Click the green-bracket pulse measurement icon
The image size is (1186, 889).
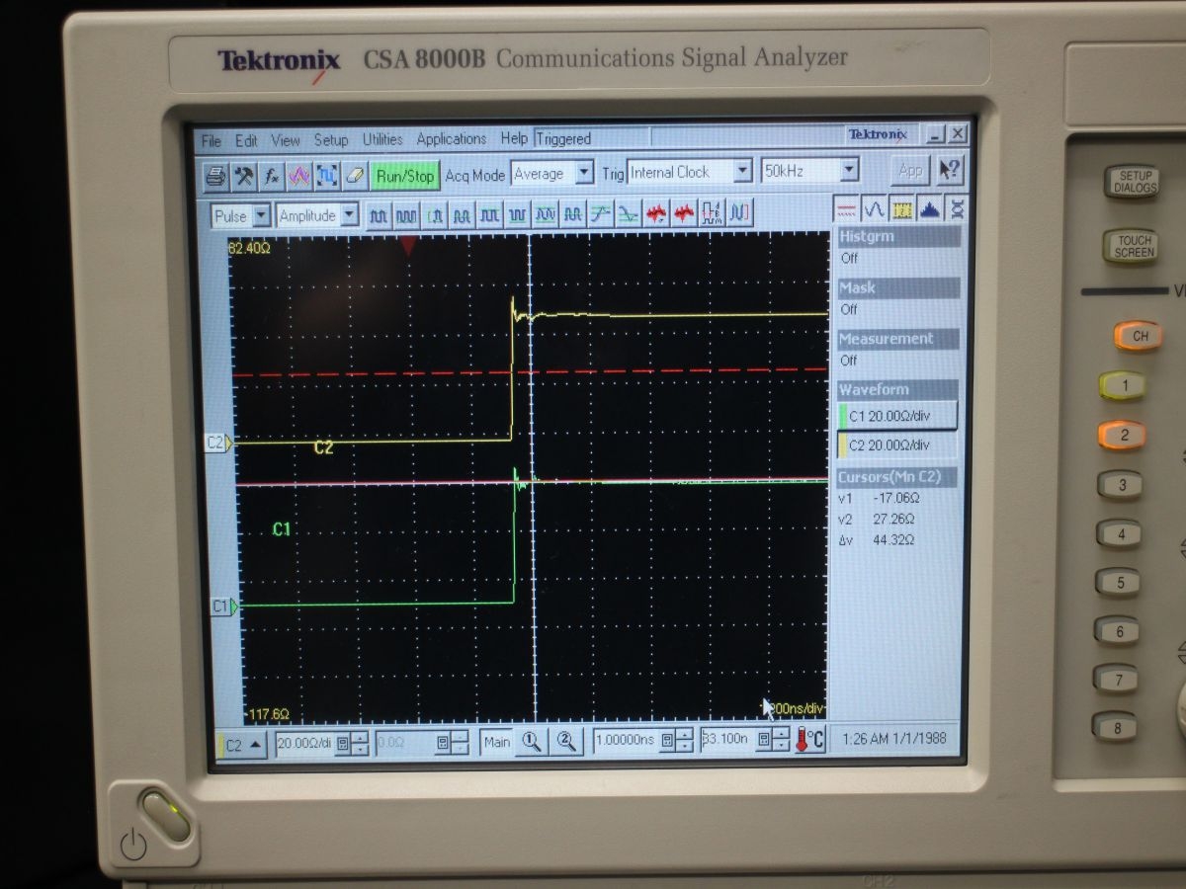pos(435,214)
